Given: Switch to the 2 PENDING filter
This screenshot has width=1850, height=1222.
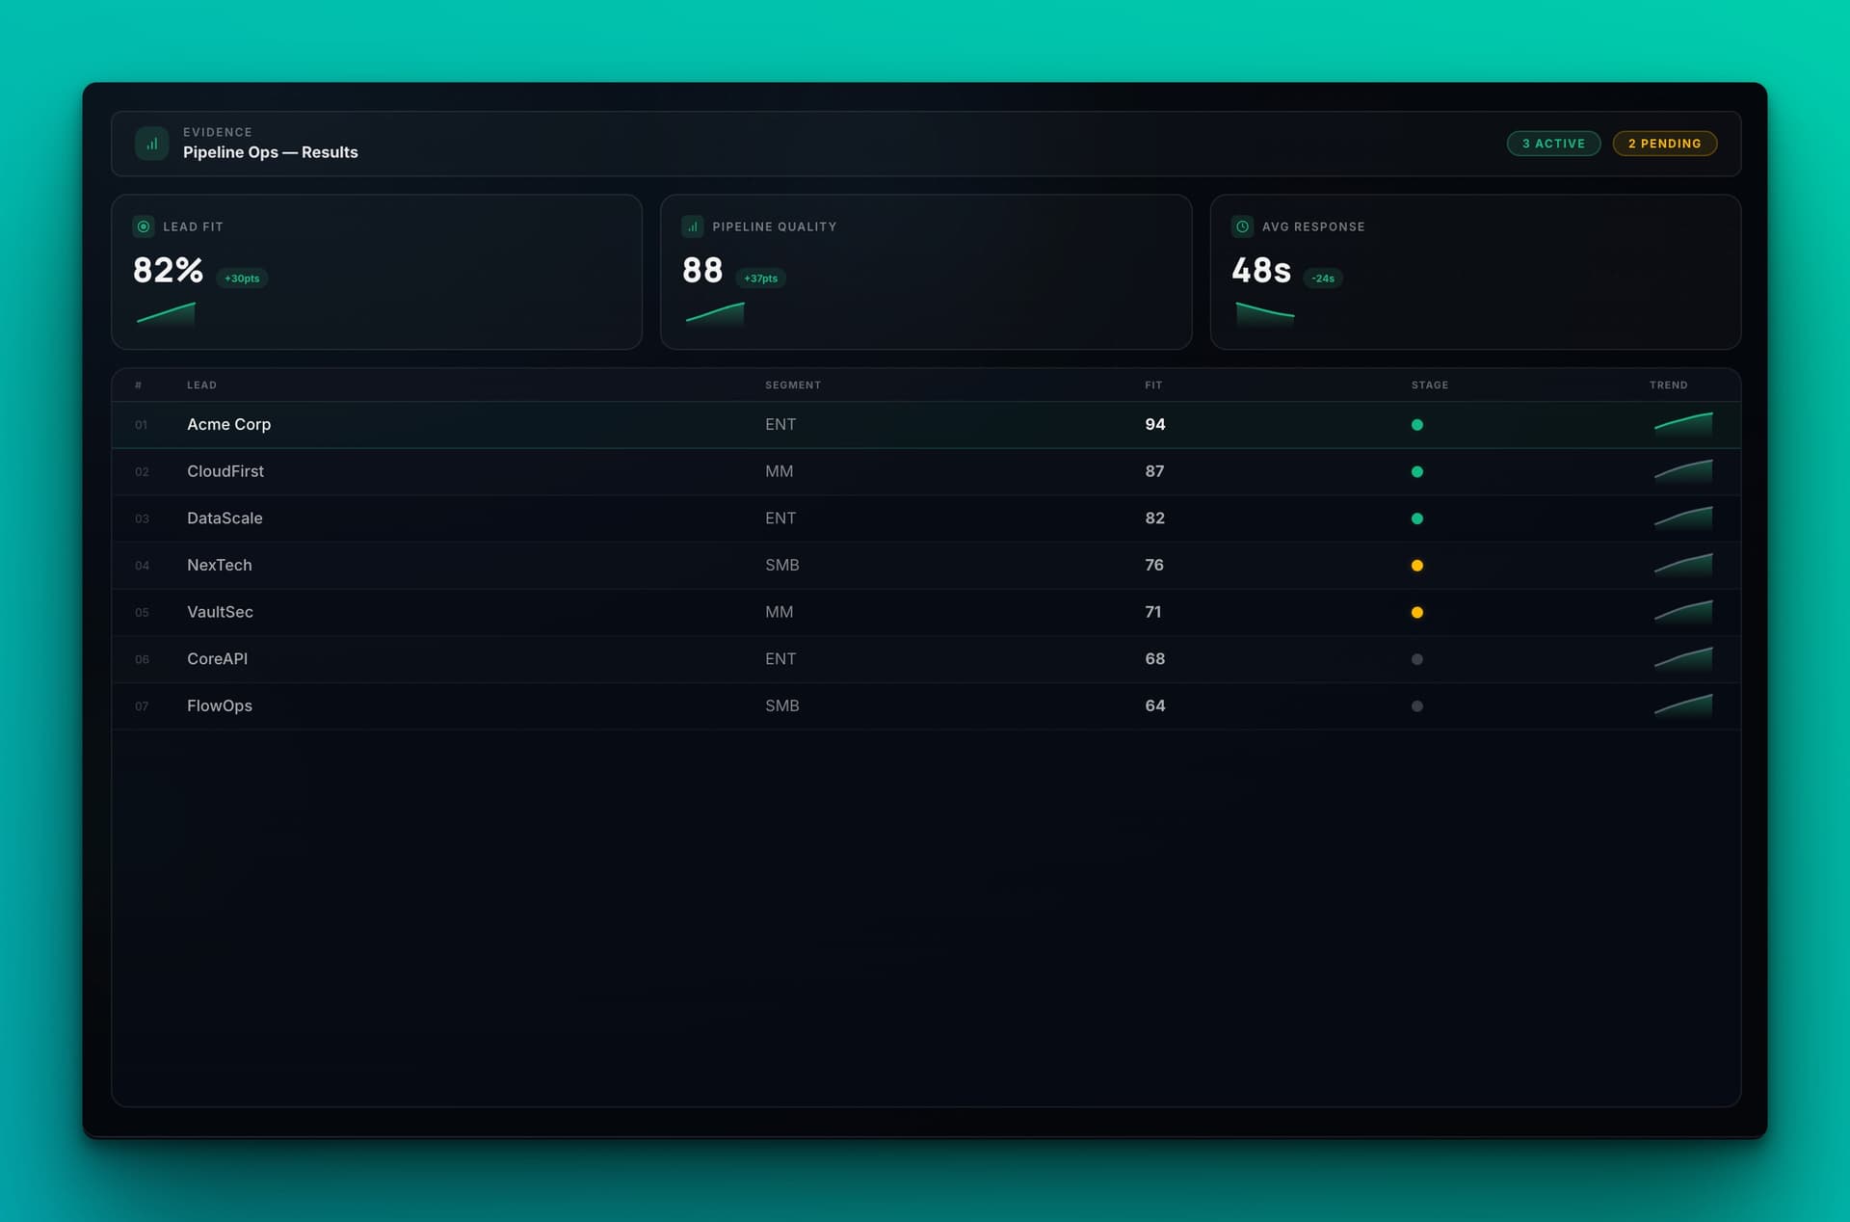Looking at the screenshot, I should tap(1664, 143).
